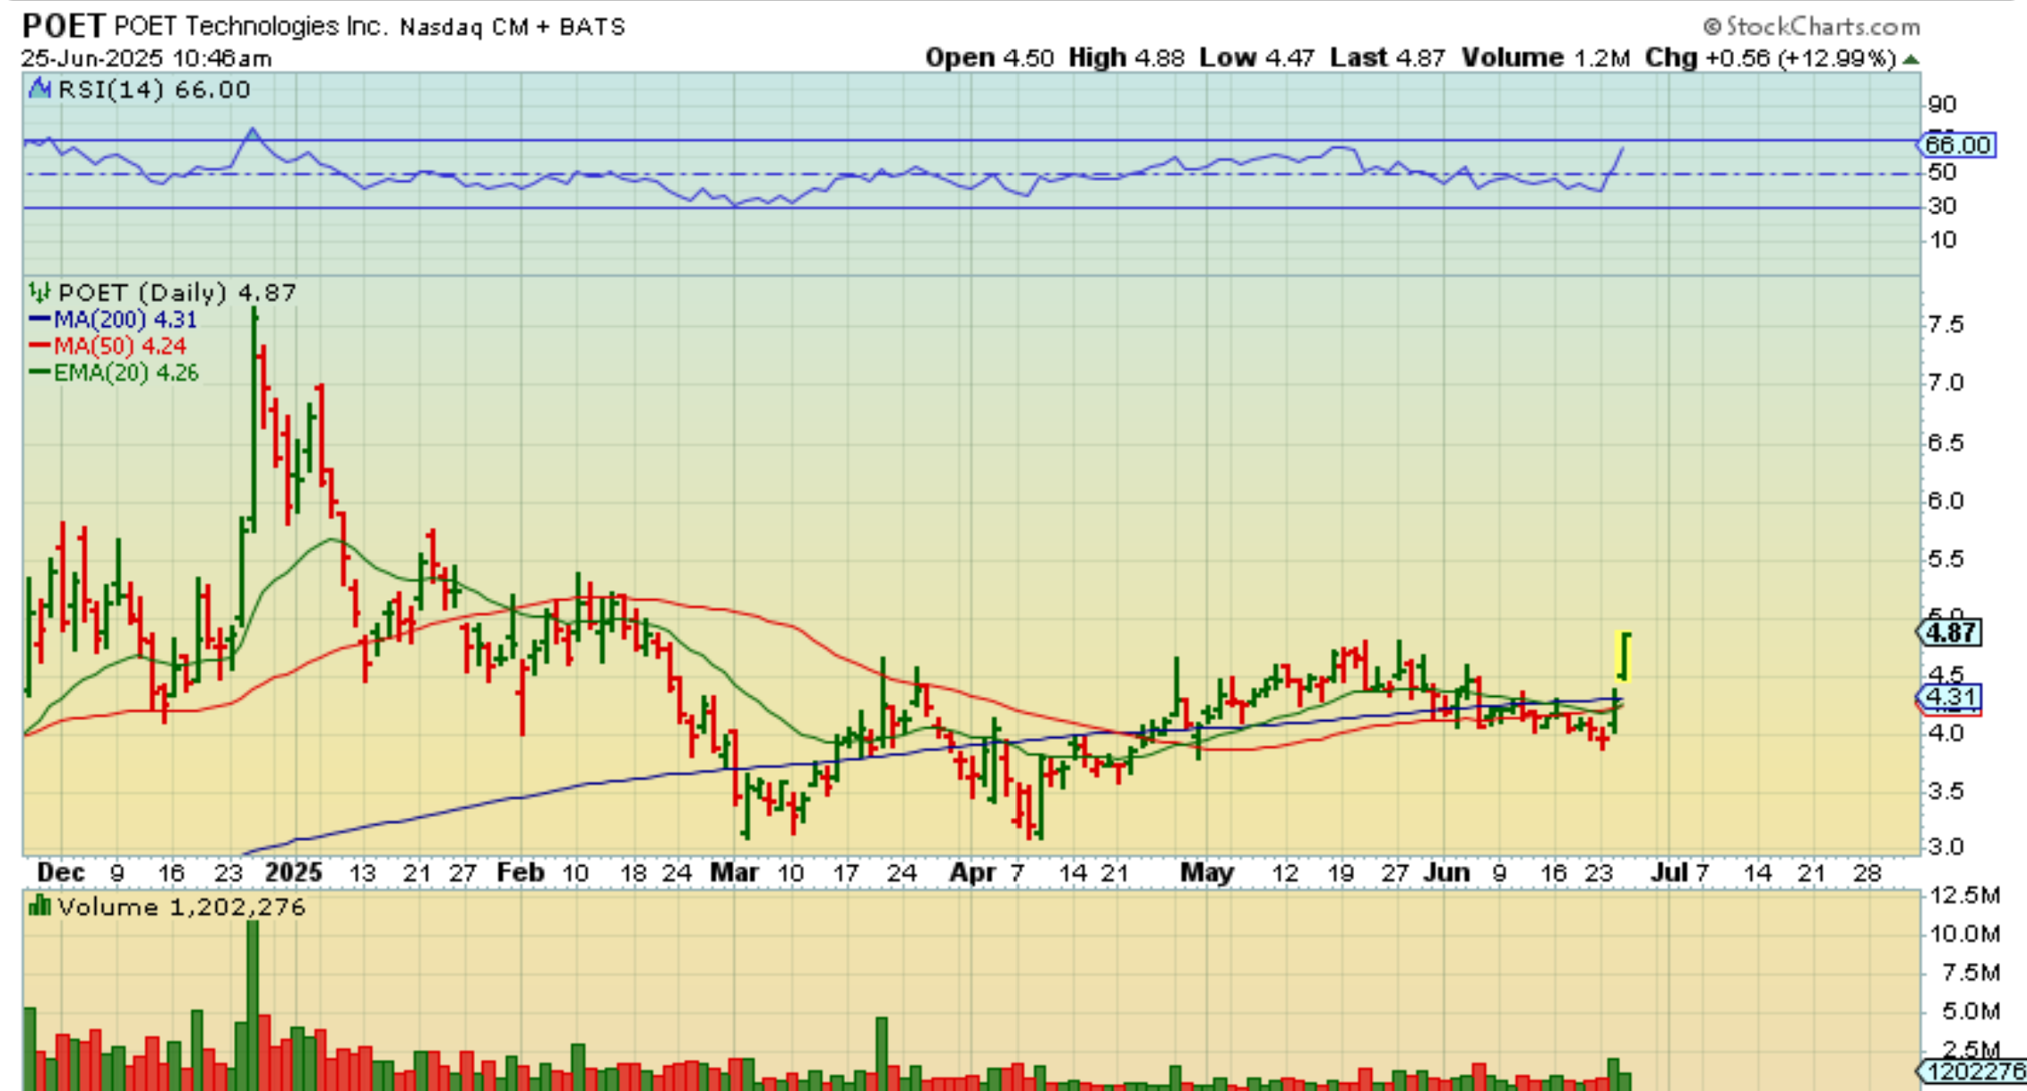The width and height of the screenshot is (2027, 1091).
Task: Click the 2025 year marker on date axis
Action: tap(293, 872)
